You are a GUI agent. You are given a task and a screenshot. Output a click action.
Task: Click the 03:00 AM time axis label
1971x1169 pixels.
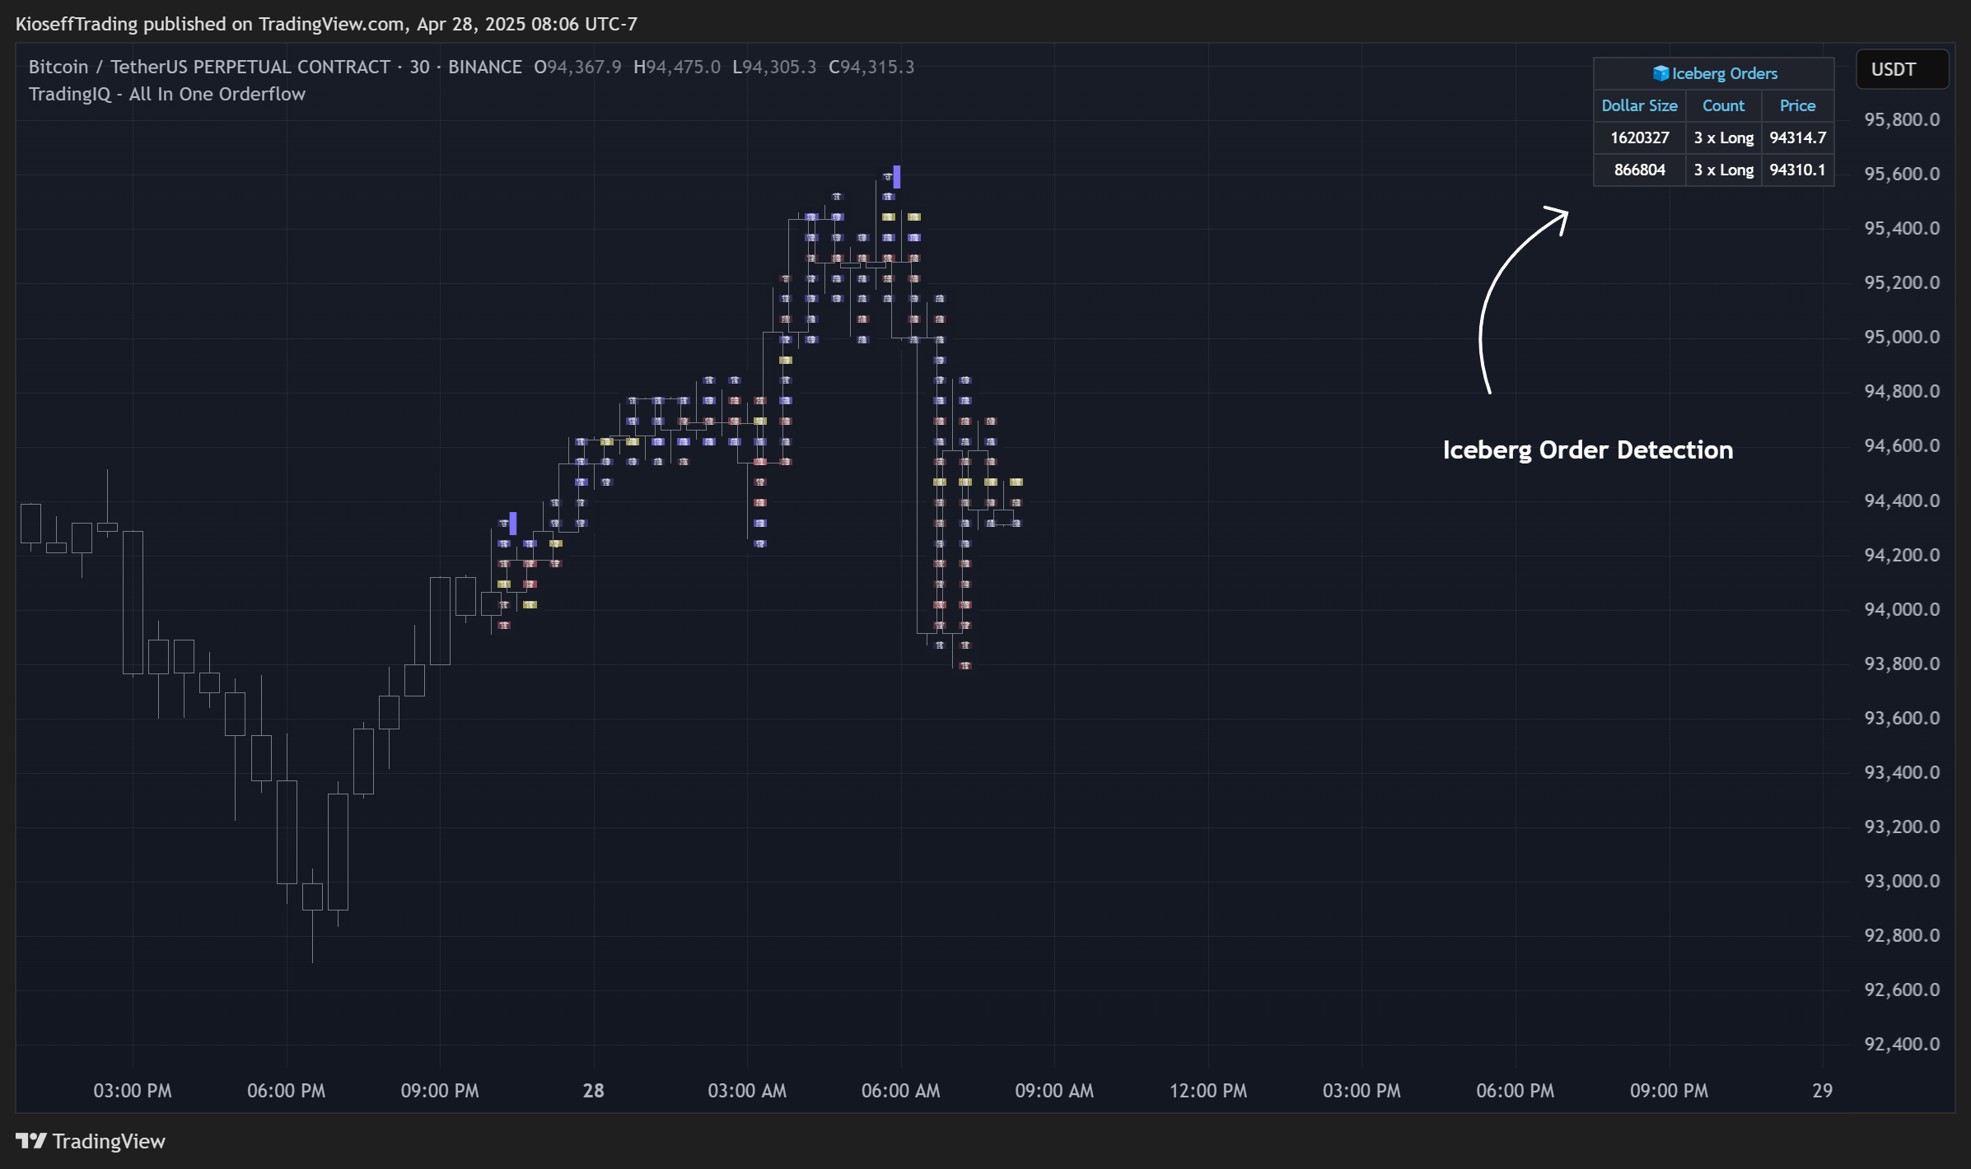[747, 1091]
